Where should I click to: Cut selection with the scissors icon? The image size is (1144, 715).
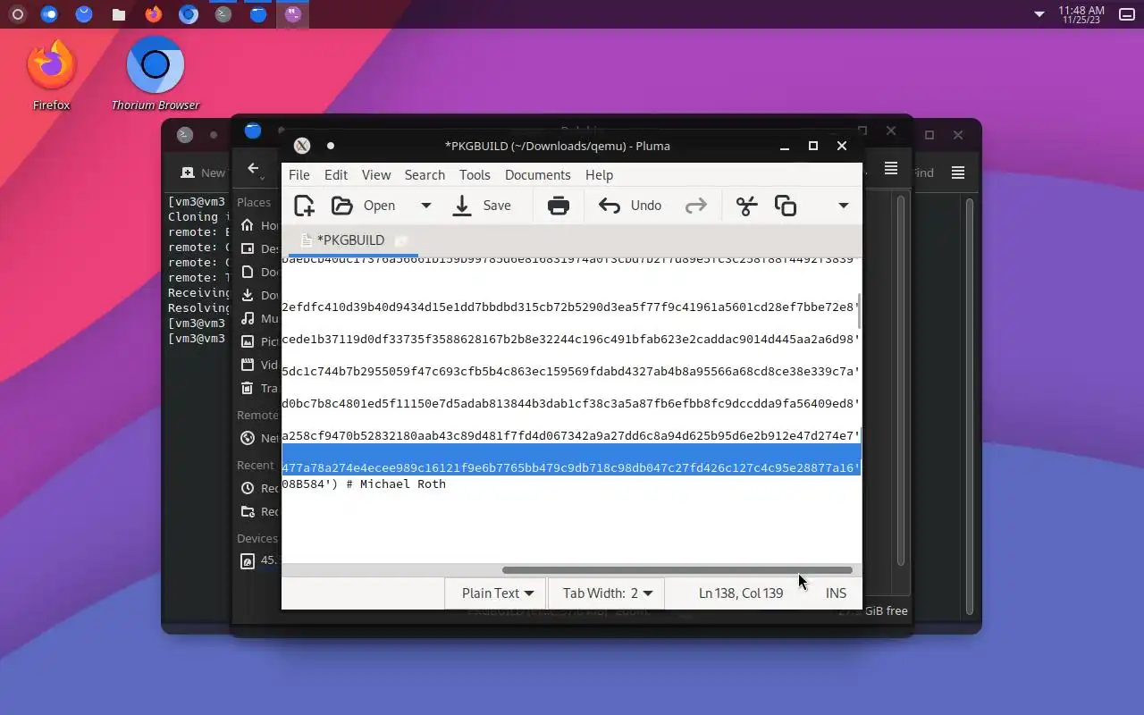point(746,206)
